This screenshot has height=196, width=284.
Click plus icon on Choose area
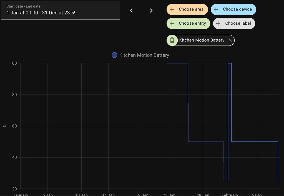coord(172,9)
